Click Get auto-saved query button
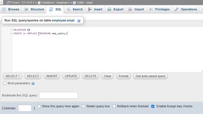 [150, 76]
